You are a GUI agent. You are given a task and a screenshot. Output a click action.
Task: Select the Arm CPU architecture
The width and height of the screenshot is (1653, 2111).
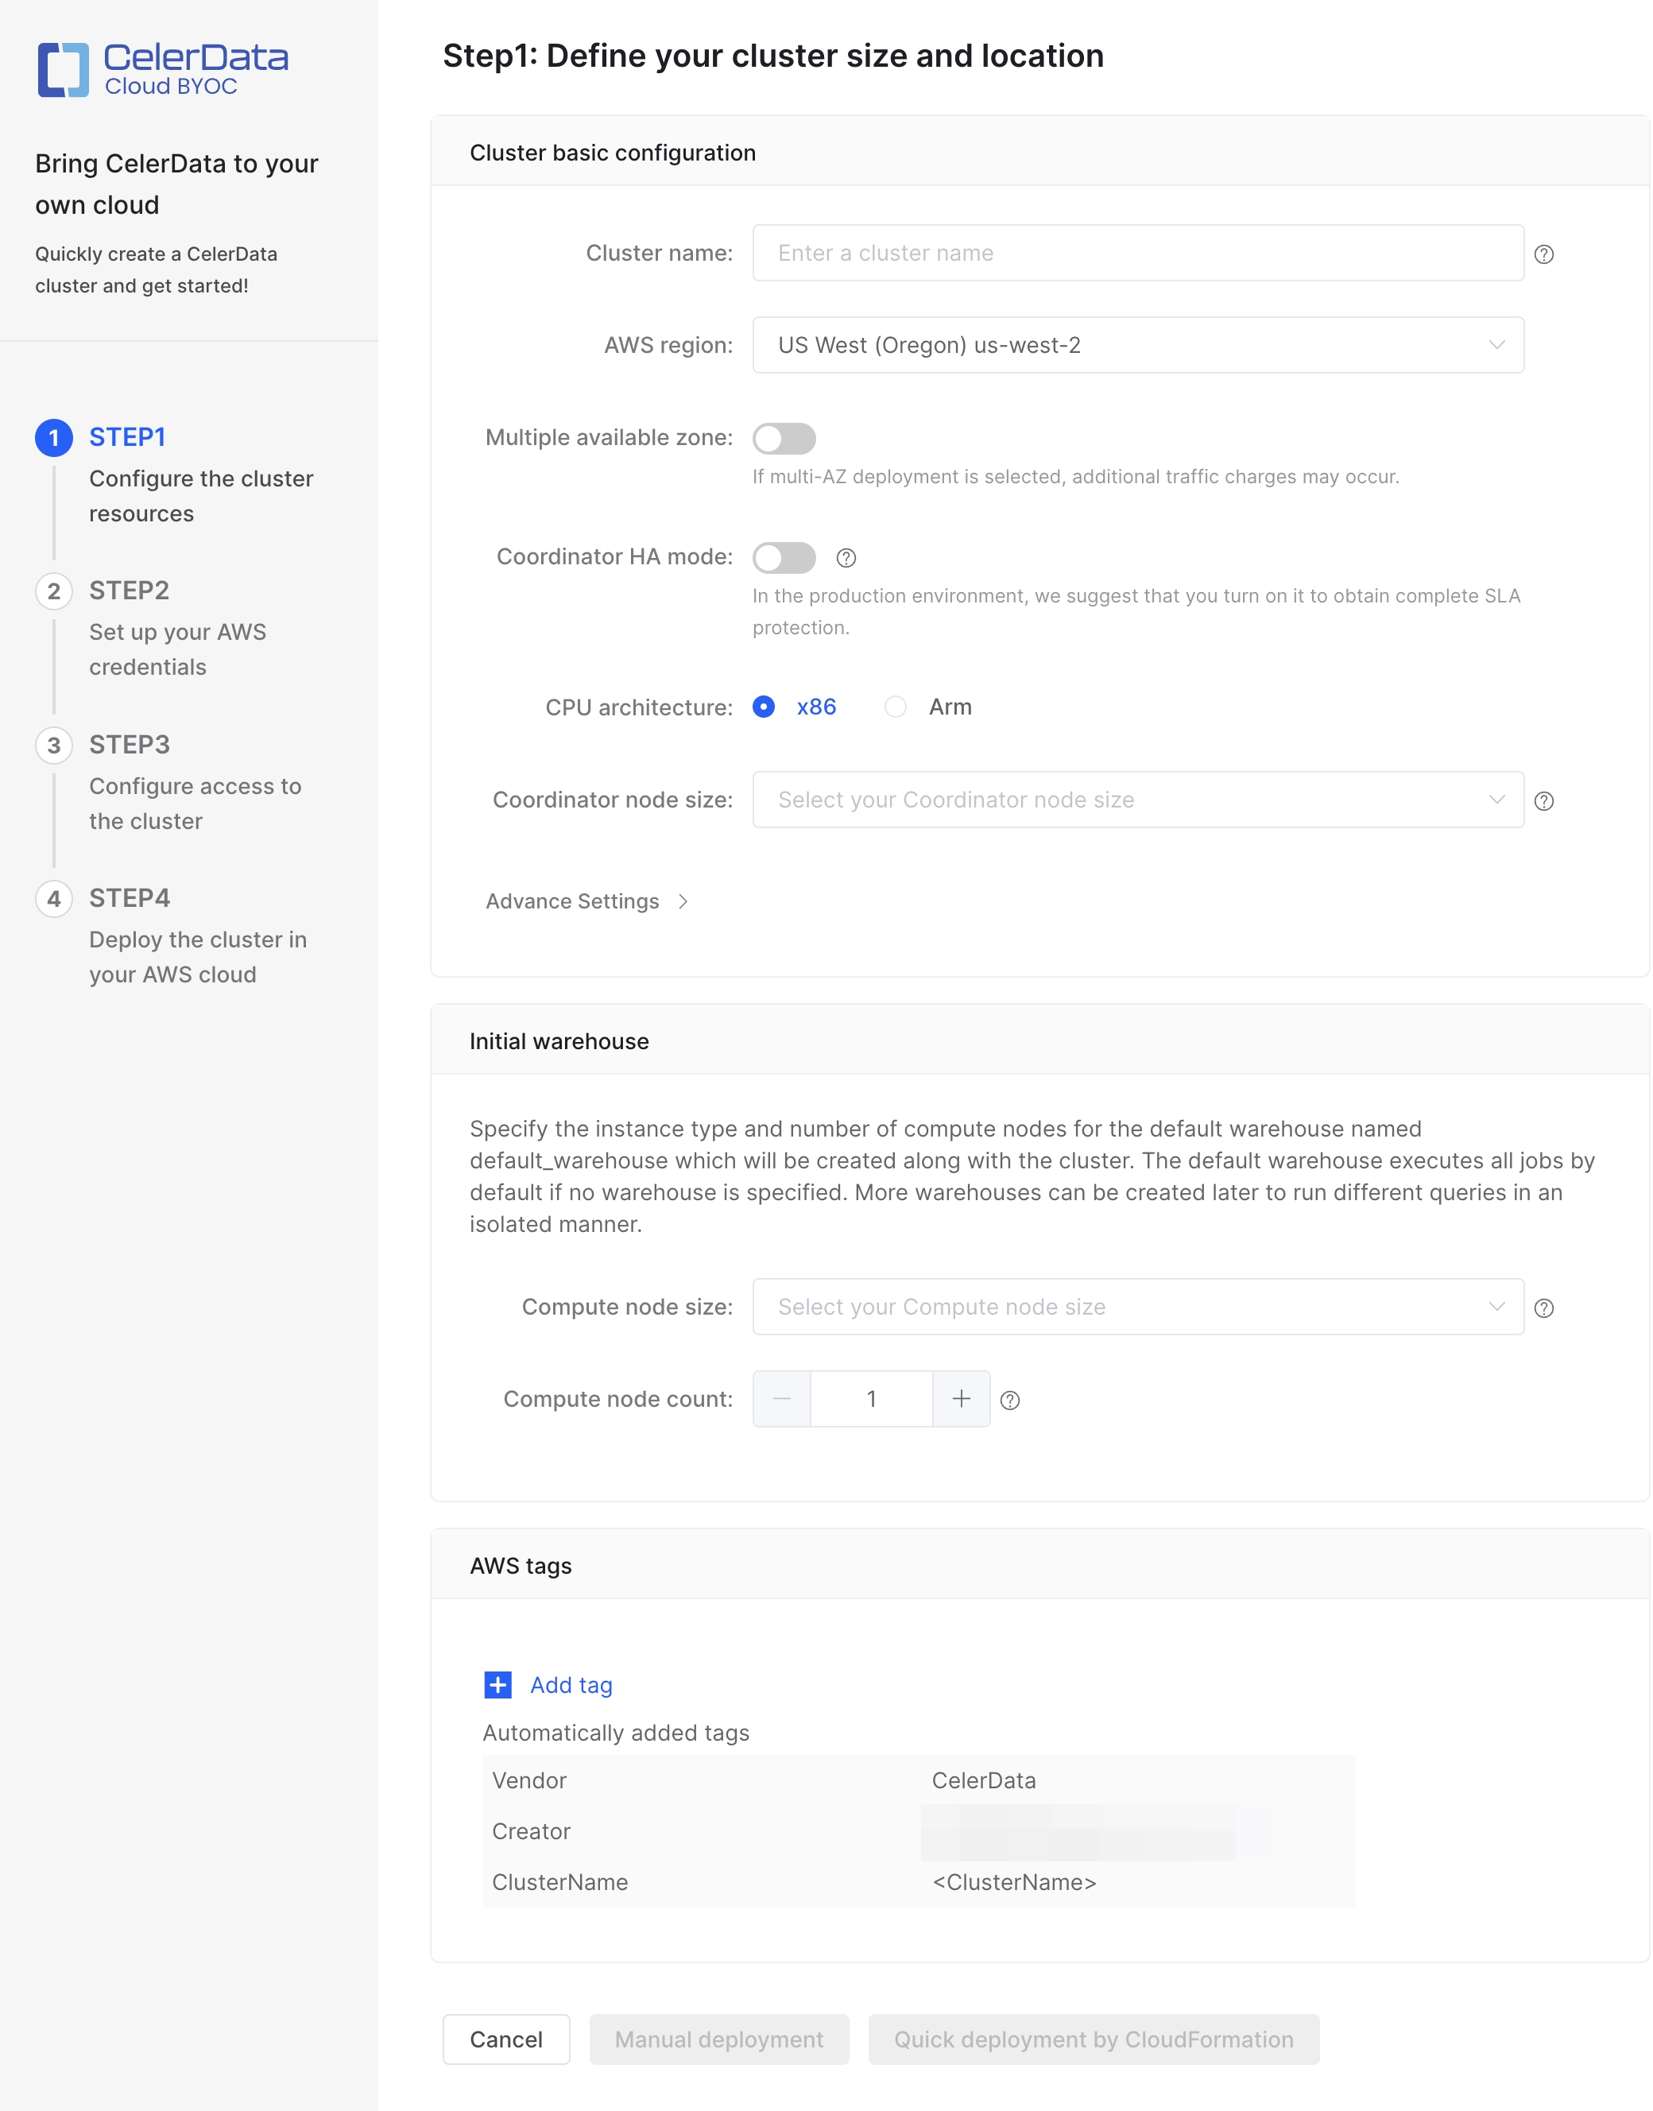pos(896,707)
